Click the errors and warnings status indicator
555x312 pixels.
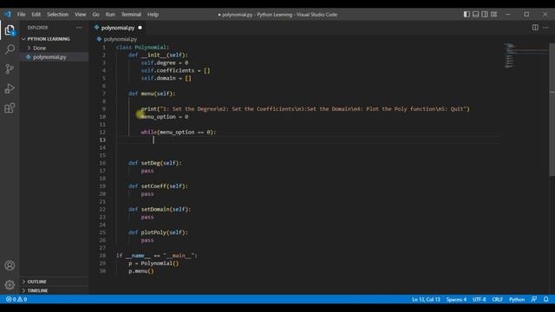coord(16,299)
